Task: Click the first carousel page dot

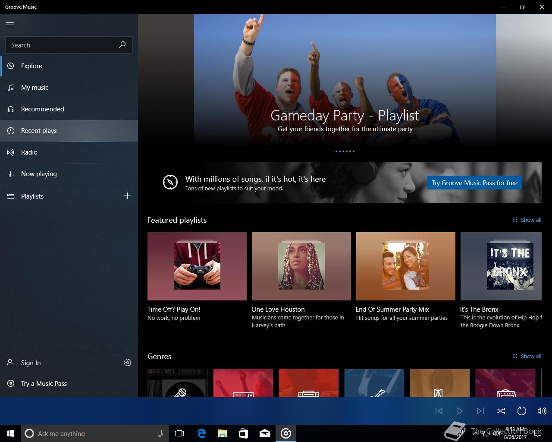Action: pyautogui.click(x=336, y=152)
